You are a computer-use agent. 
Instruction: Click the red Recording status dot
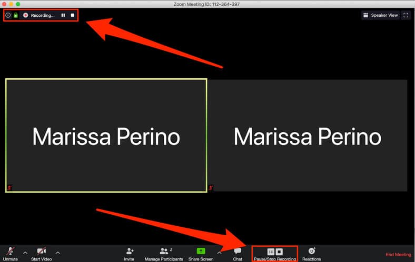(x=25, y=15)
